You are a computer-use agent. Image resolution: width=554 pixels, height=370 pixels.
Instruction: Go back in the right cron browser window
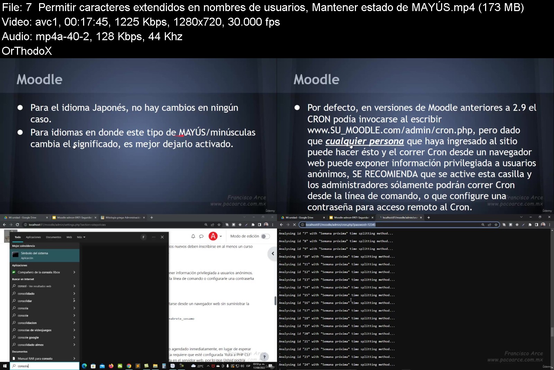click(282, 224)
